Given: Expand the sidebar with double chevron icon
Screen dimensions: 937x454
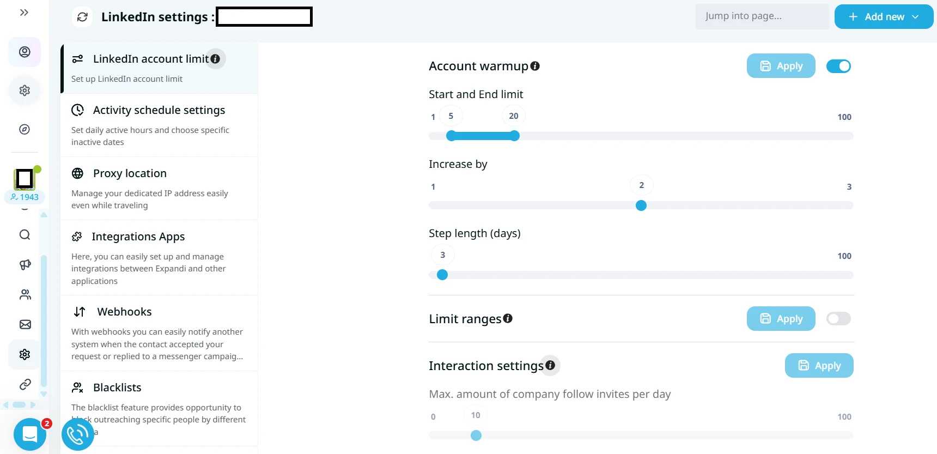Looking at the screenshot, I should coord(24,13).
